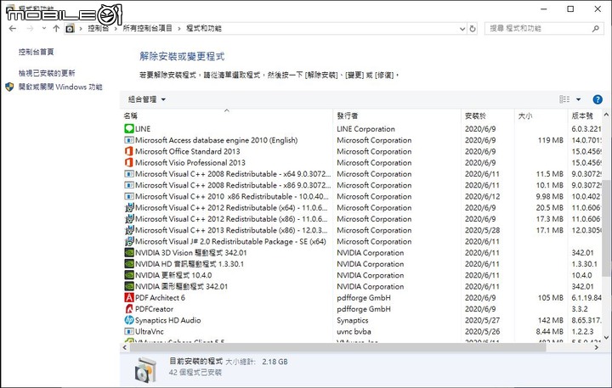Click Microsoft Visio Professional 2013 icon

tap(129, 163)
